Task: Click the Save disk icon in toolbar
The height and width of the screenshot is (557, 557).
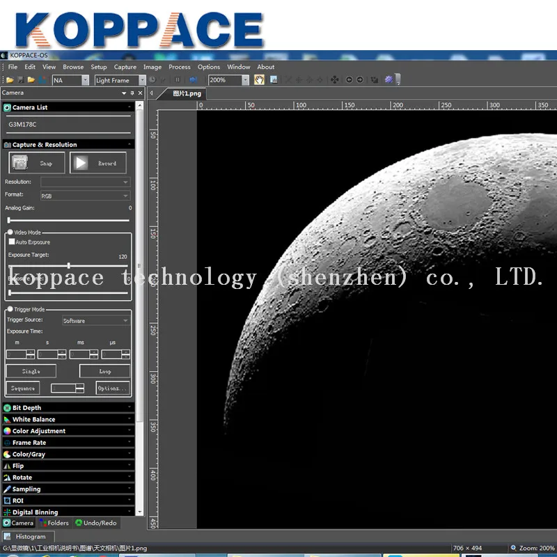Action: pos(21,80)
